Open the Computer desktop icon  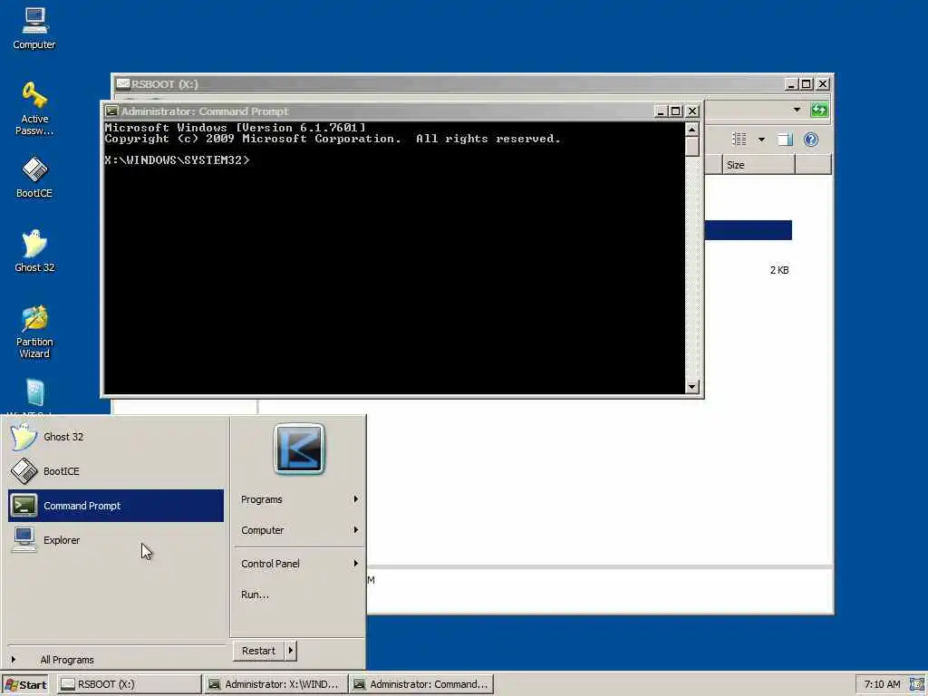[x=34, y=28]
